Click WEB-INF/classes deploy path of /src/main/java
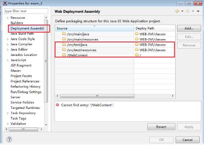Image resolution: width=204 pixels, height=145 pixels. [x=152, y=34]
